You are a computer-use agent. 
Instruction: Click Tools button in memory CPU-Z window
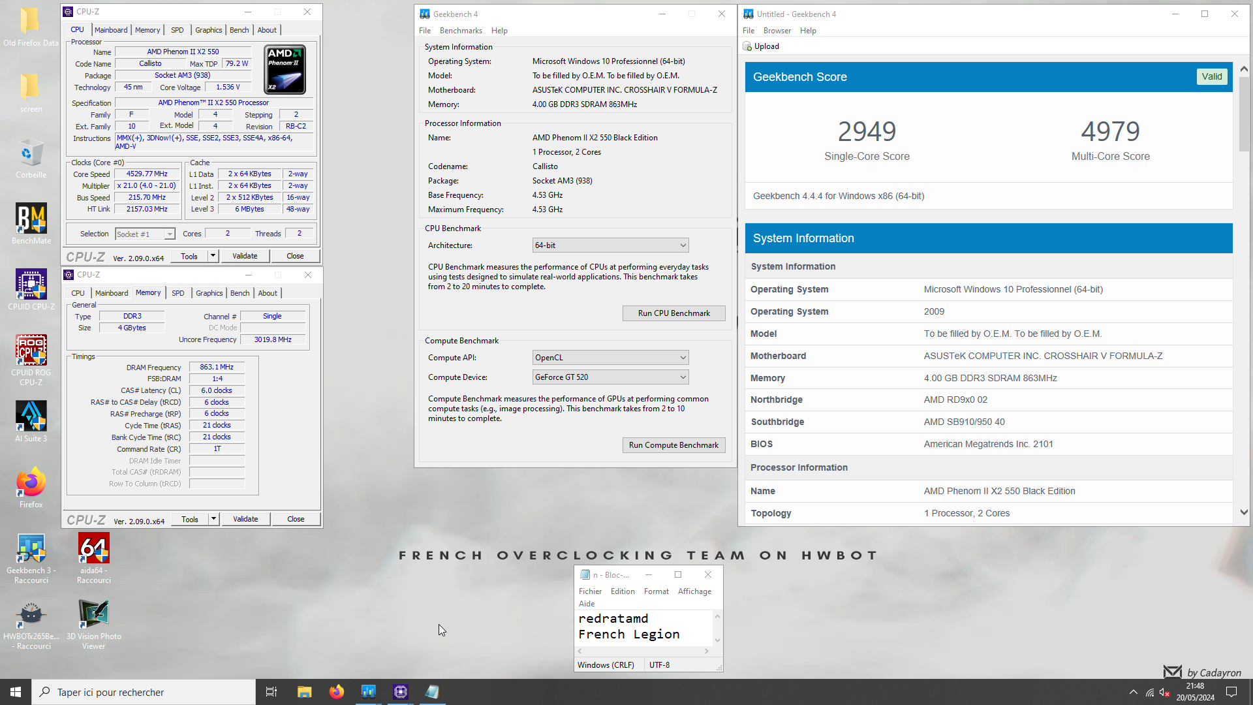tap(190, 519)
